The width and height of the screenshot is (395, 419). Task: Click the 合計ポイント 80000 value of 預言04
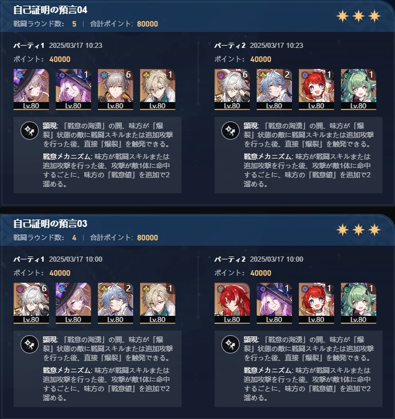click(147, 24)
